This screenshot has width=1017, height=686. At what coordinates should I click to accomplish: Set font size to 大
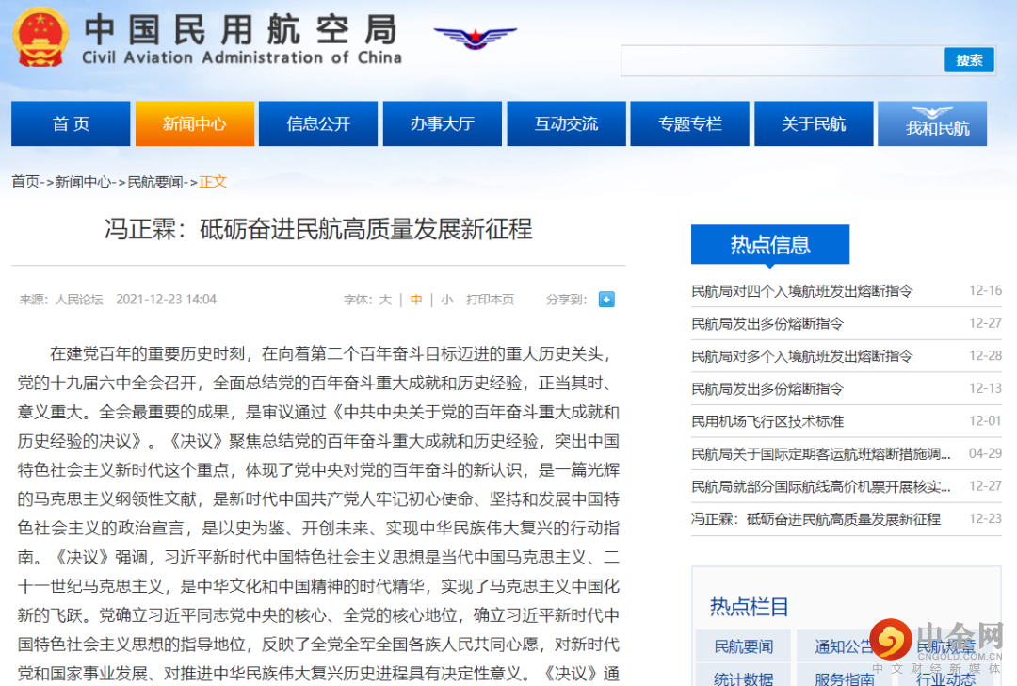[385, 300]
